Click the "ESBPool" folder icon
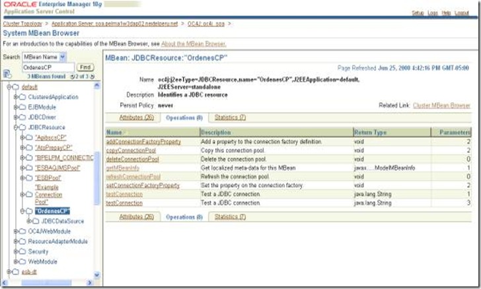The width and height of the screenshot is (481, 289). coord(29,178)
